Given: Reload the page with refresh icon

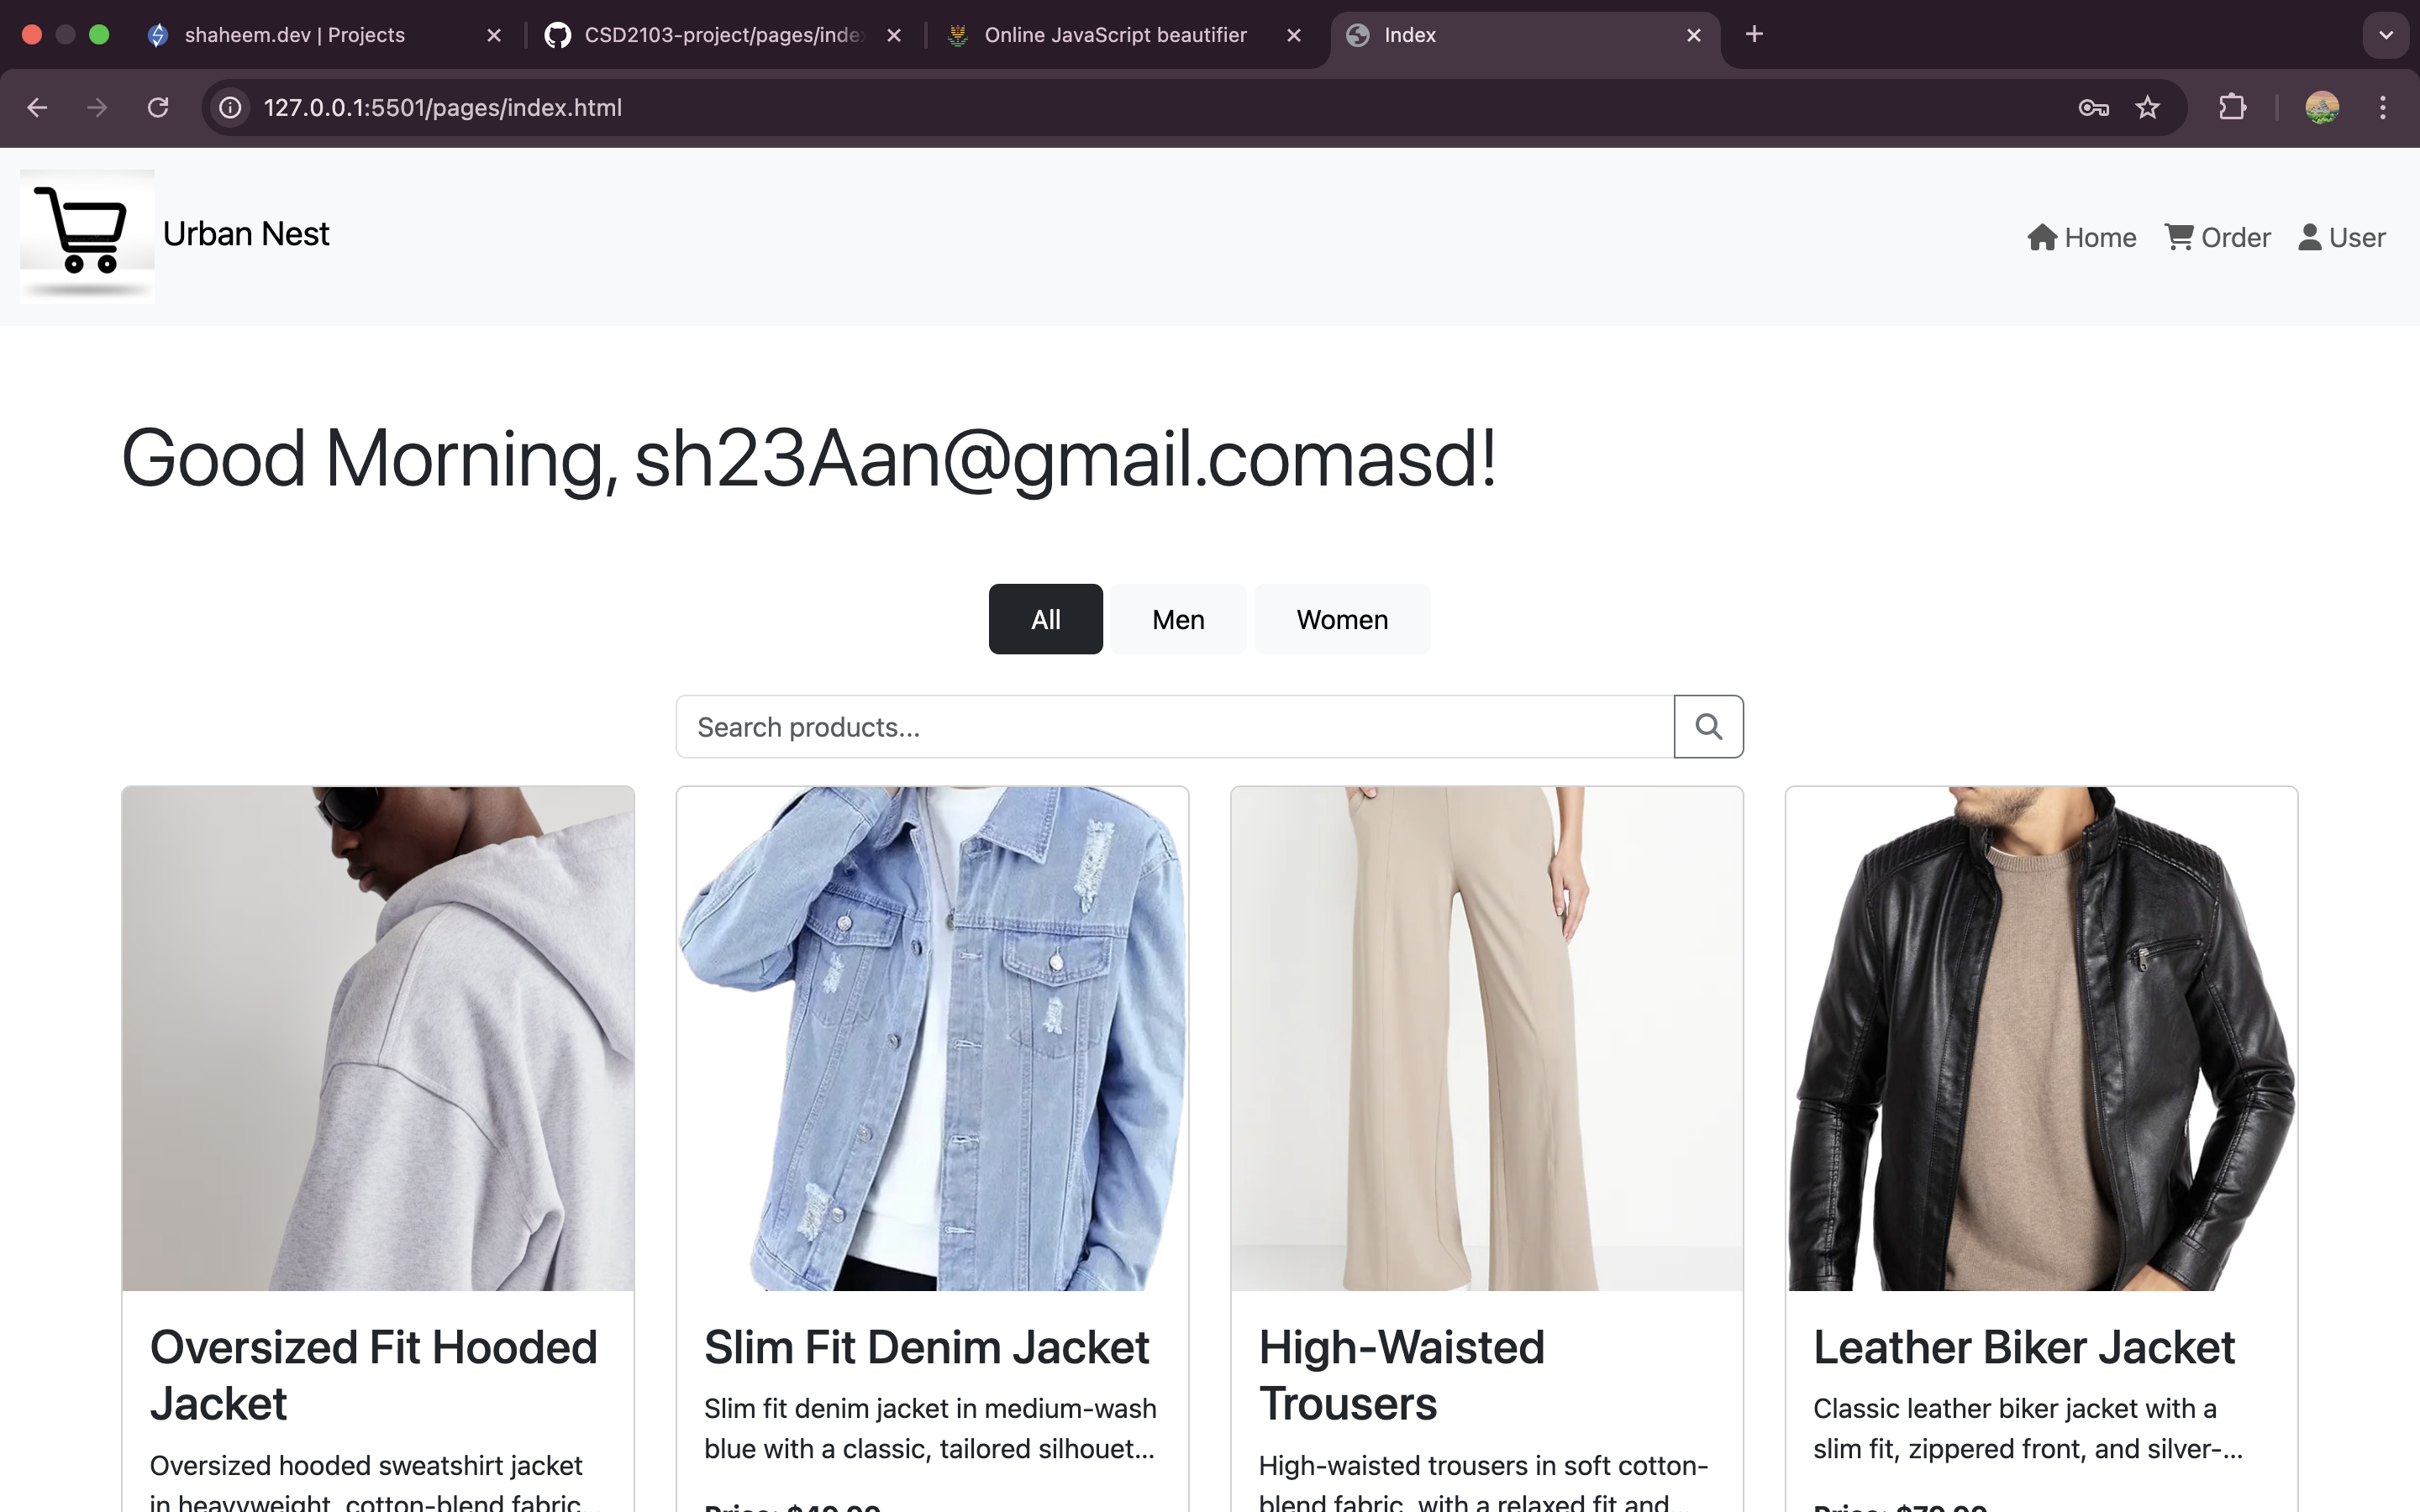Looking at the screenshot, I should point(158,107).
